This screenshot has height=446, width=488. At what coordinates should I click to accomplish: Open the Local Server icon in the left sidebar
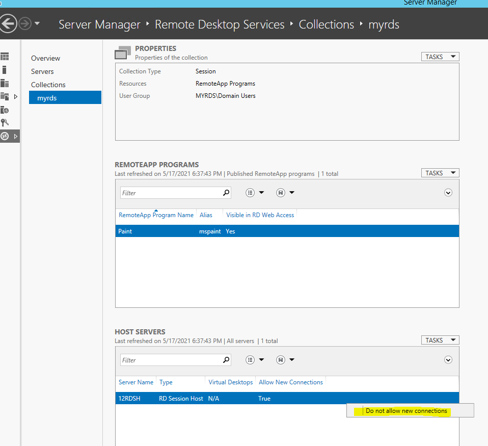4,70
